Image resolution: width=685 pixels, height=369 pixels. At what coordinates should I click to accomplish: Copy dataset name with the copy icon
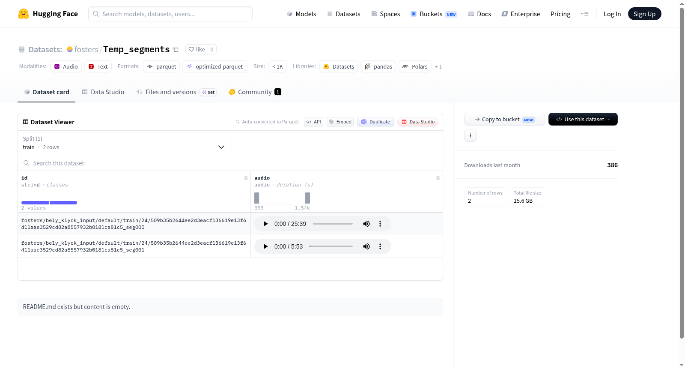176,49
